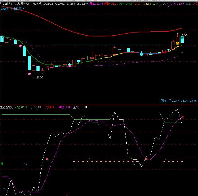Click the cyan text line under the main chart title
This screenshot has height=196, width=198.
tap(12, 9)
